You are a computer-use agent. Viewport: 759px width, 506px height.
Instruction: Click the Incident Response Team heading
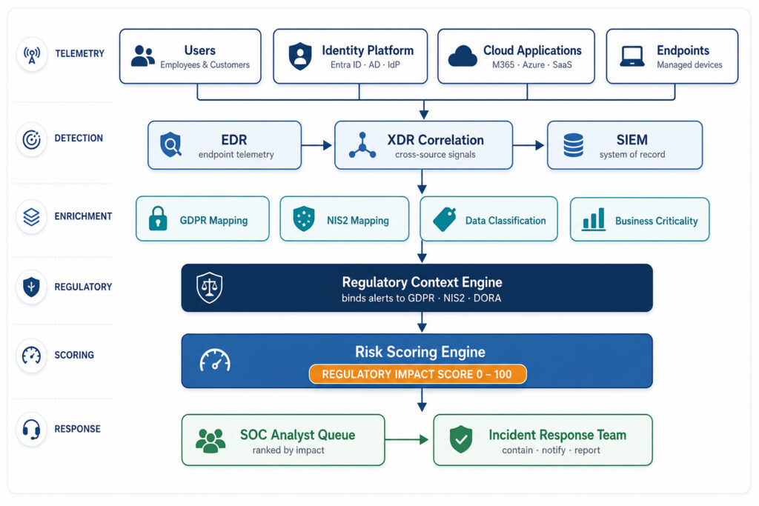pos(557,435)
